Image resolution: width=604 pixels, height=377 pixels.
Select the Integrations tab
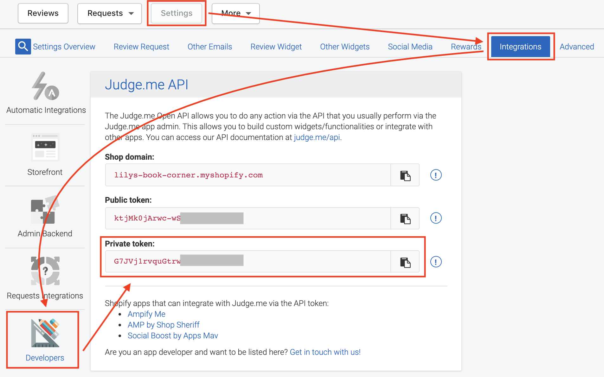pos(520,47)
